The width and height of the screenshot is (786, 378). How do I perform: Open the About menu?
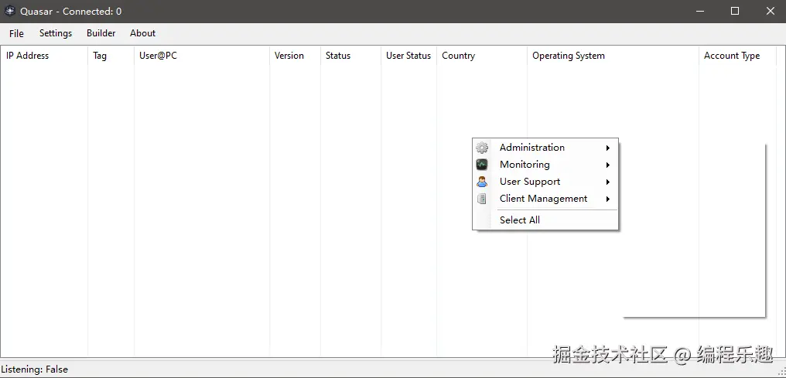[x=142, y=33]
